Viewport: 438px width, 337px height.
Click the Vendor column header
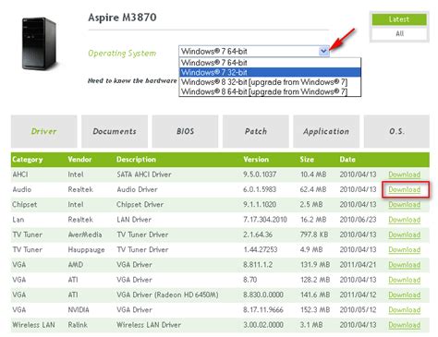79,160
